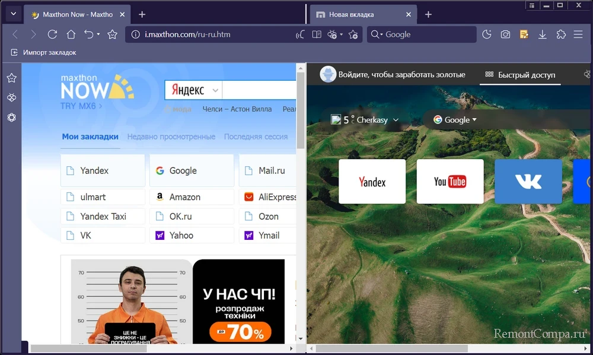The image size is (593, 355).
Task: Open the OK.ru bookmark
Action: tap(192, 216)
